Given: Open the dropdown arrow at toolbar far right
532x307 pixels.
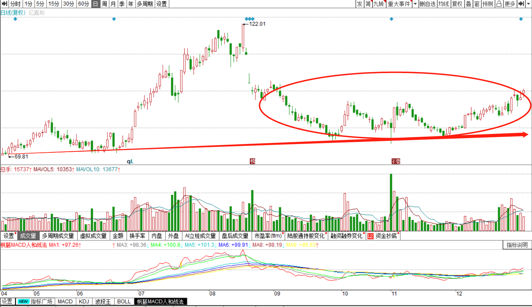Looking at the screenshot, I should (x=528, y=4).
